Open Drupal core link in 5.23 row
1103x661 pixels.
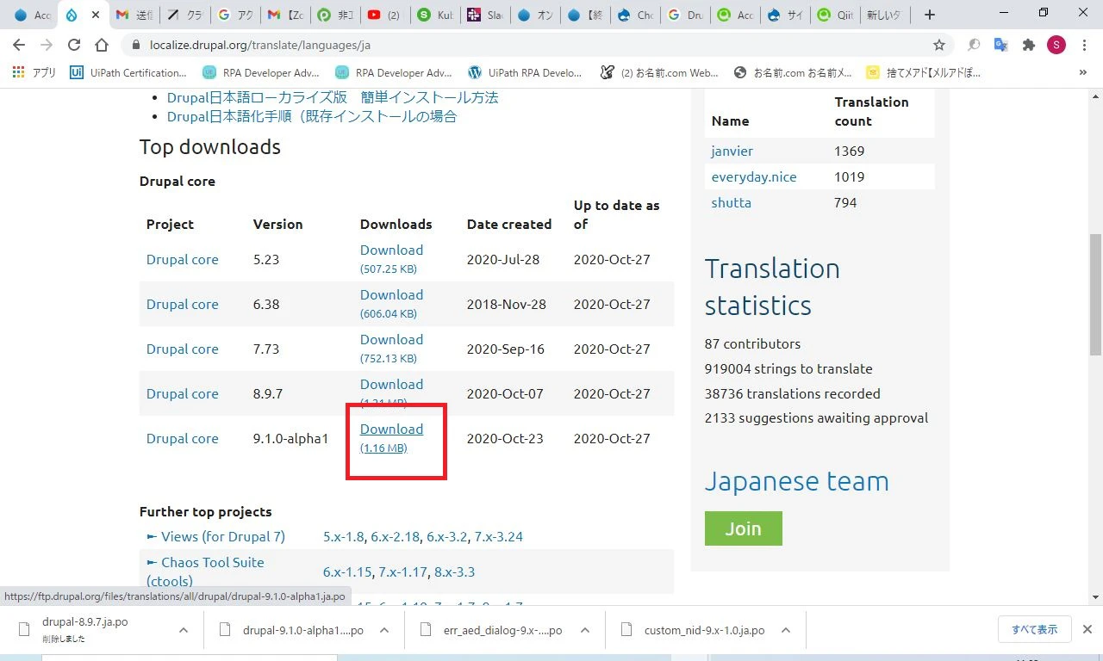(x=183, y=259)
